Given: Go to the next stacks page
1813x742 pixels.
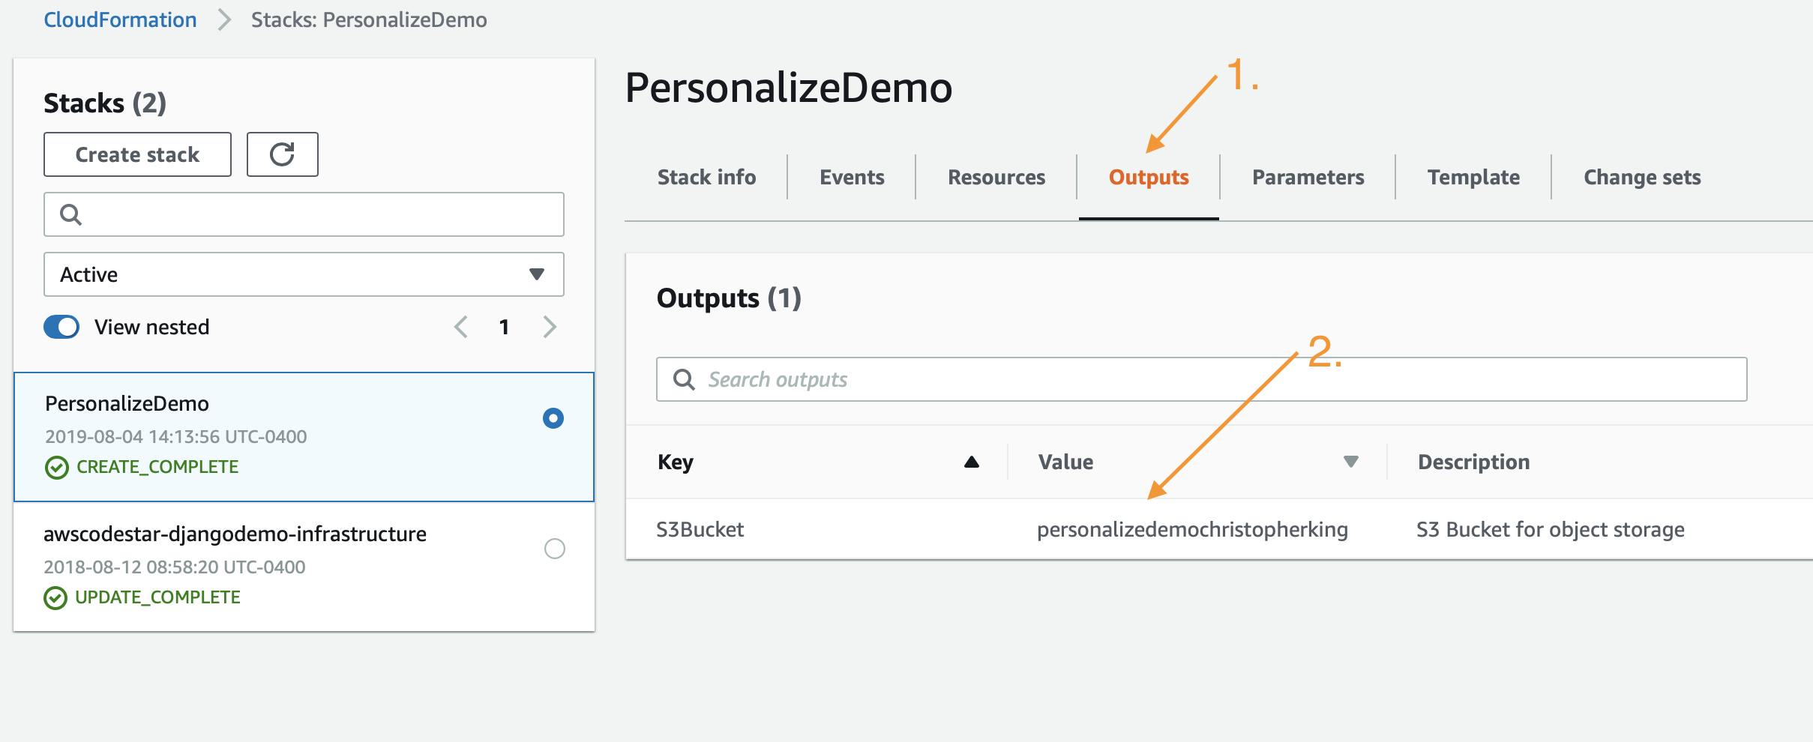Looking at the screenshot, I should click(550, 327).
